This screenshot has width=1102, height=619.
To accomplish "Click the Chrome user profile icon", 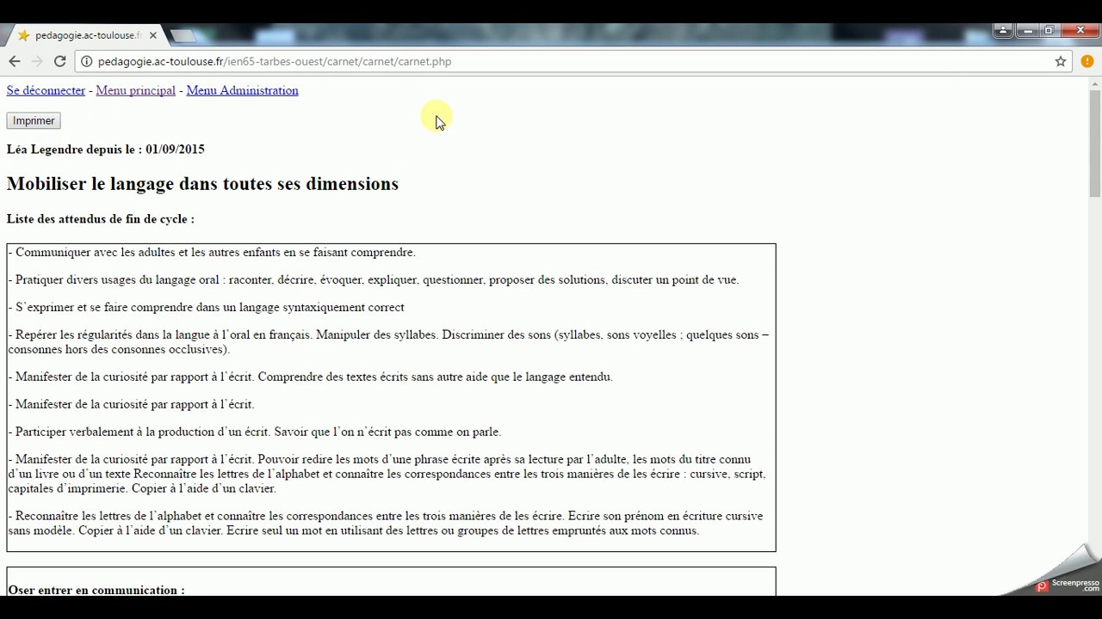I will [x=1003, y=31].
